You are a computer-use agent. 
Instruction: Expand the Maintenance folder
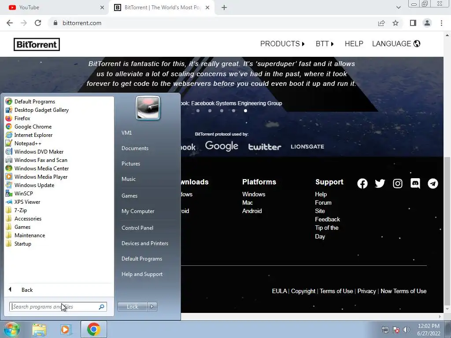coord(25,235)
